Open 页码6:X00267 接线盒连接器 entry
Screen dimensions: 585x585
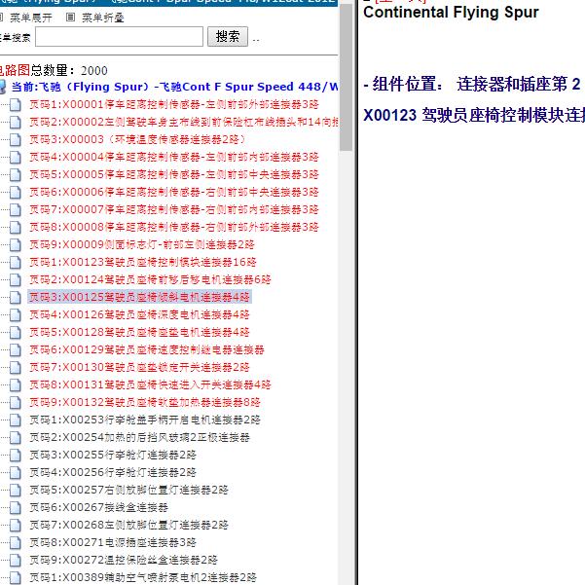click(x=99, y=508)
